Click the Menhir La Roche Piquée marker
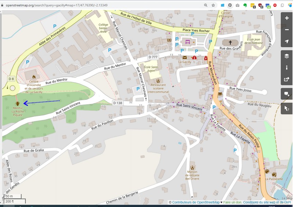The height and width of the screenshot is (207, 293). [x=18, y=103]
